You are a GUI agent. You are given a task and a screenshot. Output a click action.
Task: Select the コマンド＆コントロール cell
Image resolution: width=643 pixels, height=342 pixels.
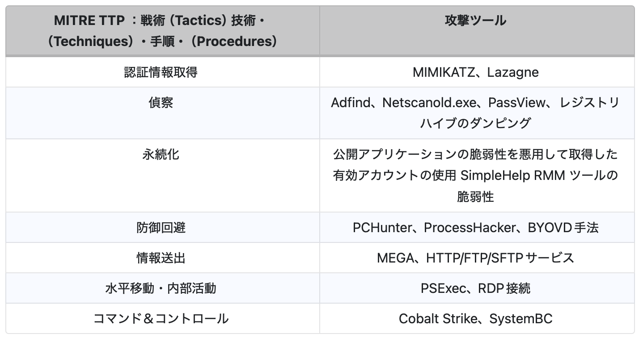click(161, 319)
